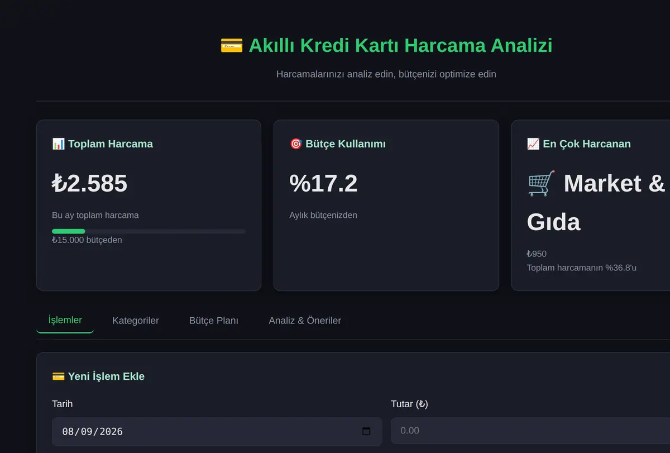670x453 pixels.
Task: Click the En Çok Harcanan card title
Action: [587, 144]
